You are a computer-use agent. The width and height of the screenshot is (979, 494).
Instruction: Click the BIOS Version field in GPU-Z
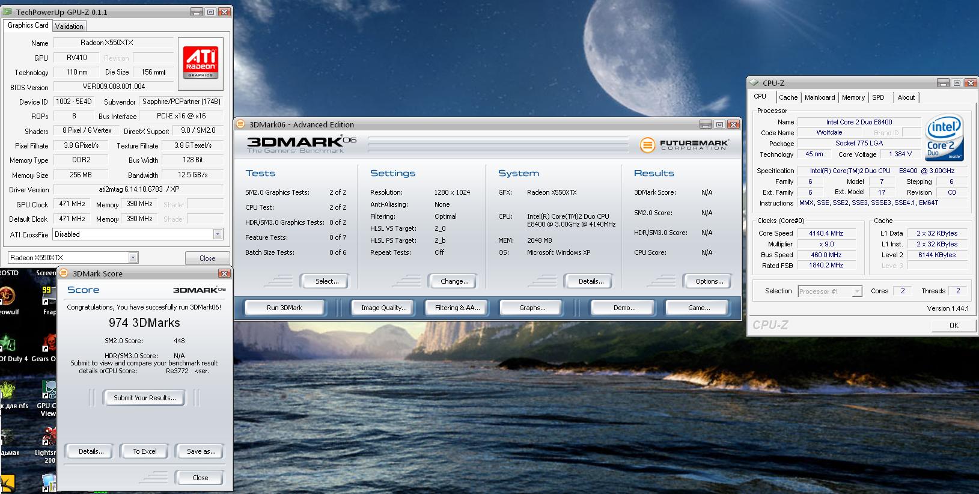pos(114,87)
